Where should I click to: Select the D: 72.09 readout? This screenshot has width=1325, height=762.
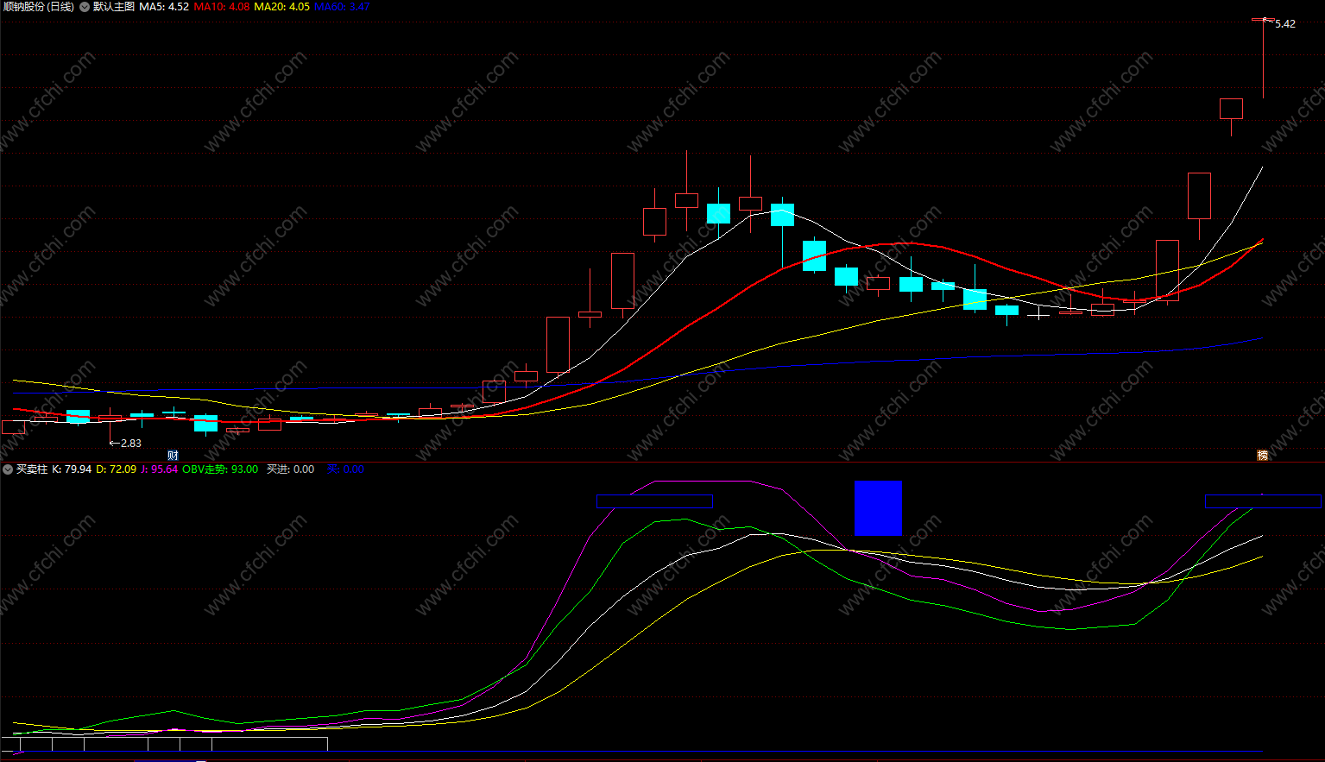coord(116,469)
